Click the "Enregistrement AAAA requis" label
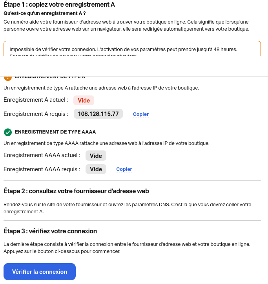 42,169
